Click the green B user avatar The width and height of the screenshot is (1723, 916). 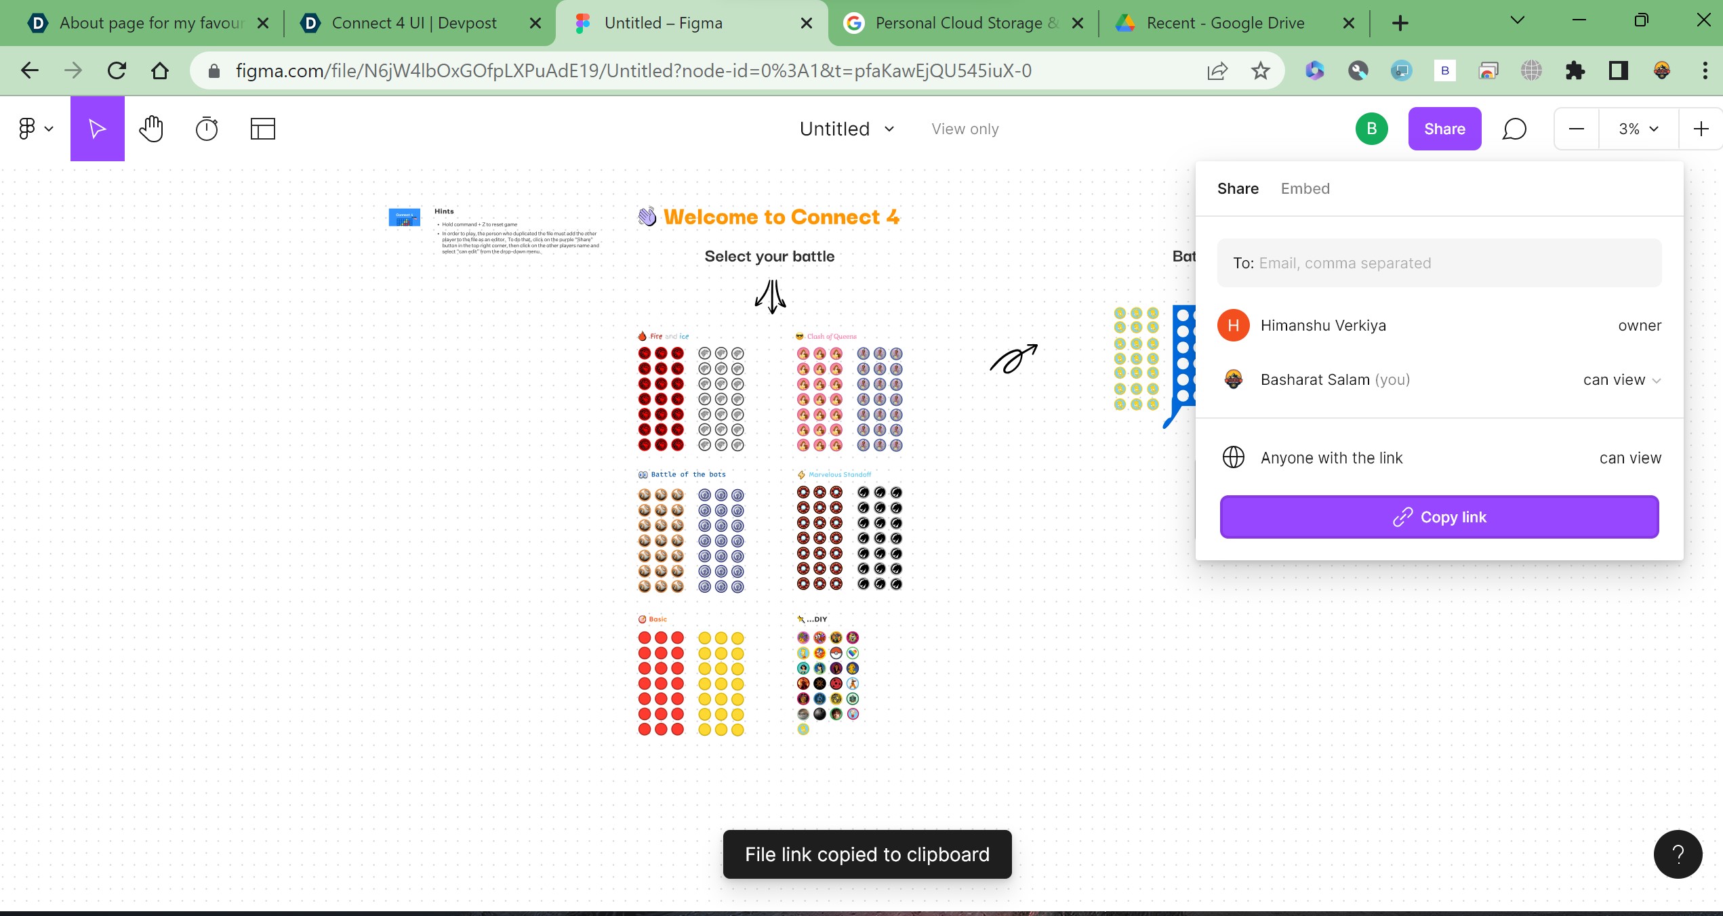[1371, 129]
